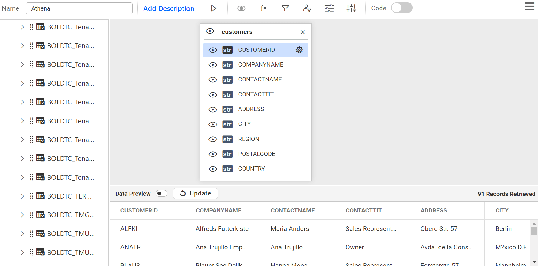Screen dimensions: 538x266
Task: Open the join/merge overlapping circles tool
Action: pyautogui.click(x=241, y=8)
